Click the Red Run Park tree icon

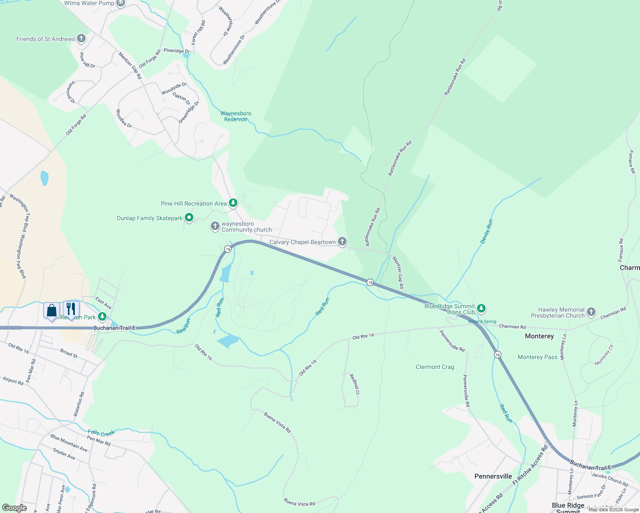[x=102, y=317]
